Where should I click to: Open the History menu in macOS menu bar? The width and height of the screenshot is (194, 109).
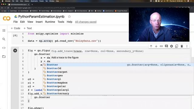(x=27, y=1)
